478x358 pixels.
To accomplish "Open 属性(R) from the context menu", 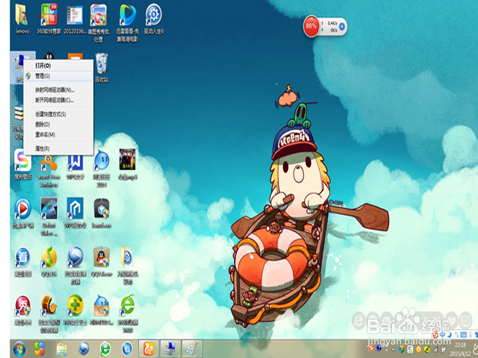I will (x=58, y=149).
